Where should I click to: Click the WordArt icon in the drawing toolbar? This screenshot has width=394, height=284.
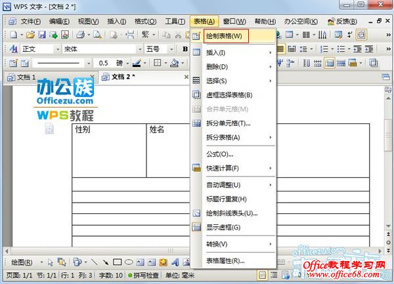click(175, 262)
